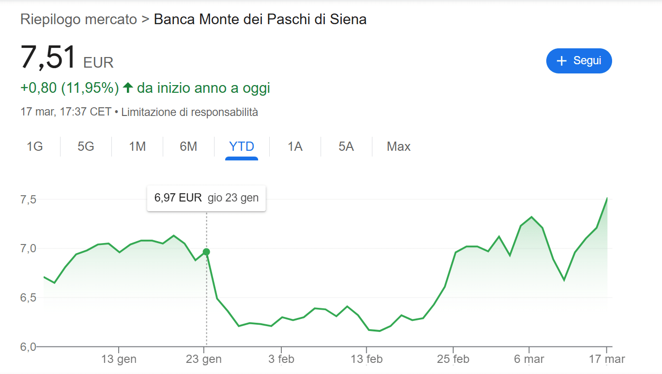
Task: Click the 25 feb axis date
Action: click(x=453, y=359)
